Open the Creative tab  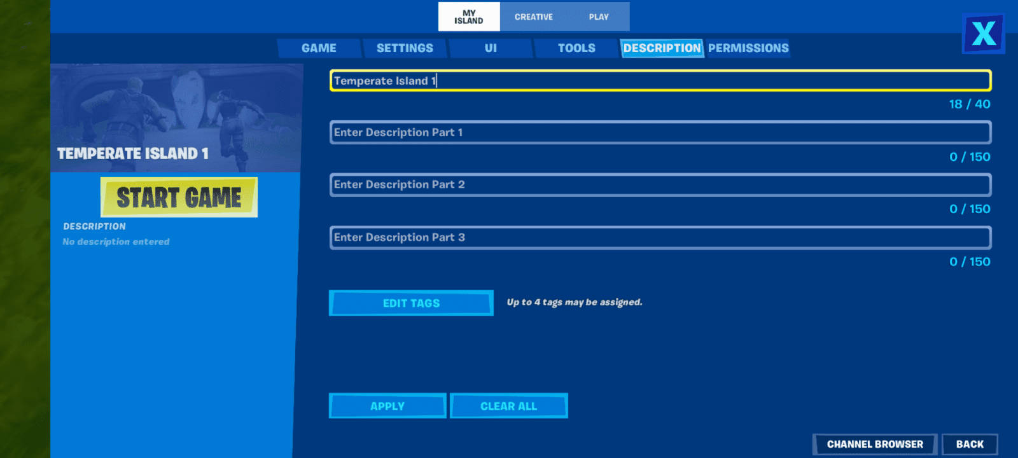point(534,17)
